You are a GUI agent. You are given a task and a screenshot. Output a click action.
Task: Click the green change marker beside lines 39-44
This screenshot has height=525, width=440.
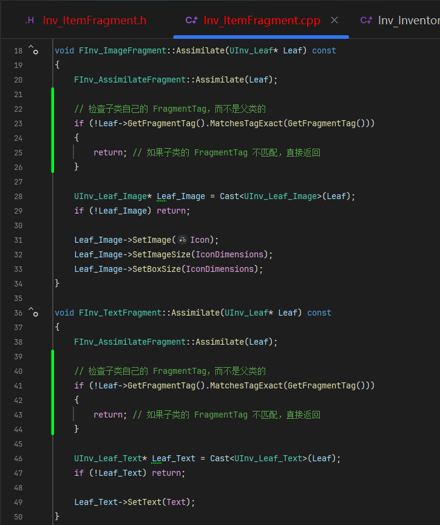(53, 393)
